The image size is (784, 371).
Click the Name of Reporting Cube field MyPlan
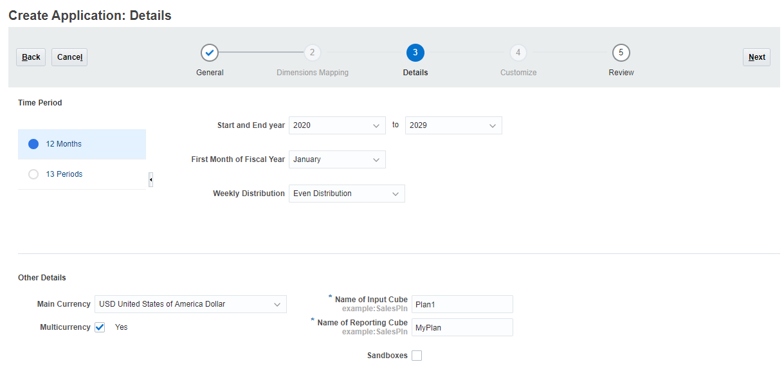click(x=462, y=327)
